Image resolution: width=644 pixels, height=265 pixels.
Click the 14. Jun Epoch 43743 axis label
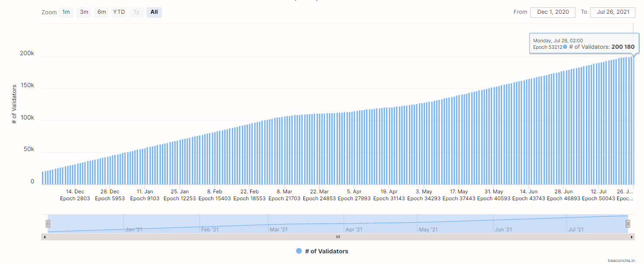pos(528,195)
